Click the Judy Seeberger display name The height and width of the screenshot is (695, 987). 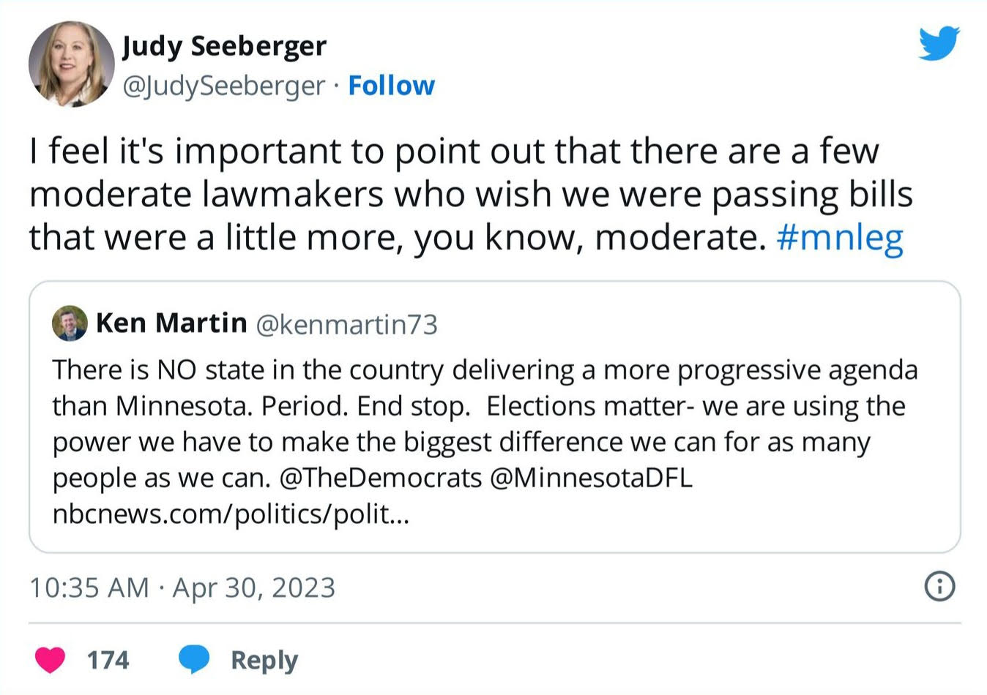click(224, 46)
